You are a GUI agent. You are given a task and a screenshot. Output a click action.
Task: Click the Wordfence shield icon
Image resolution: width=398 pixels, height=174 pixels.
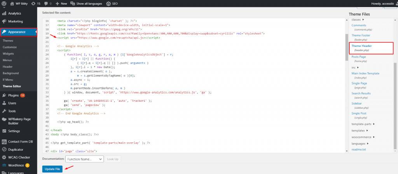4,165
